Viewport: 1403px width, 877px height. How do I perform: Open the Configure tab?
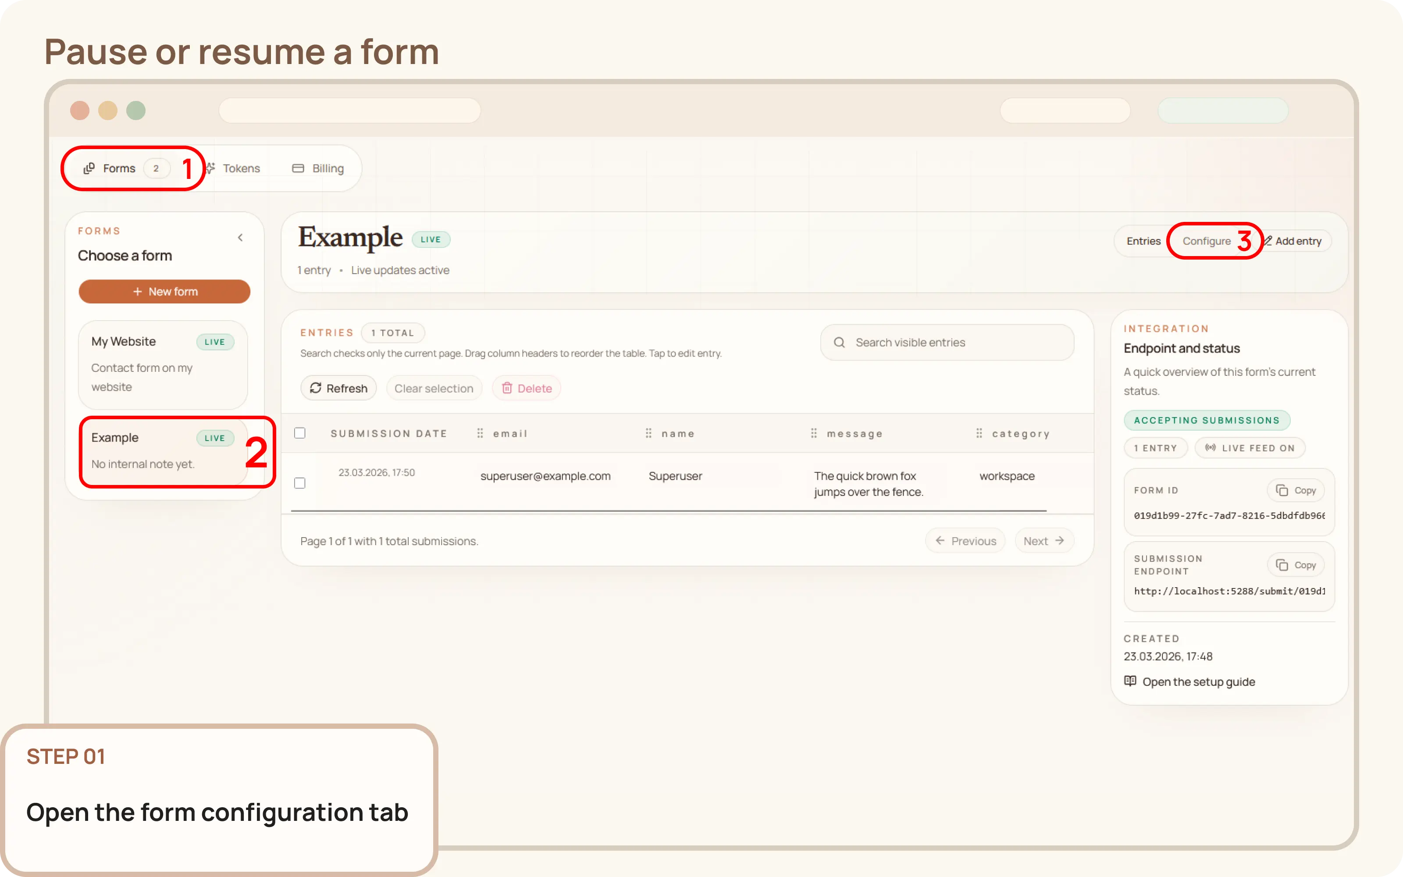pyautogui.click(x=1207, y=241)
